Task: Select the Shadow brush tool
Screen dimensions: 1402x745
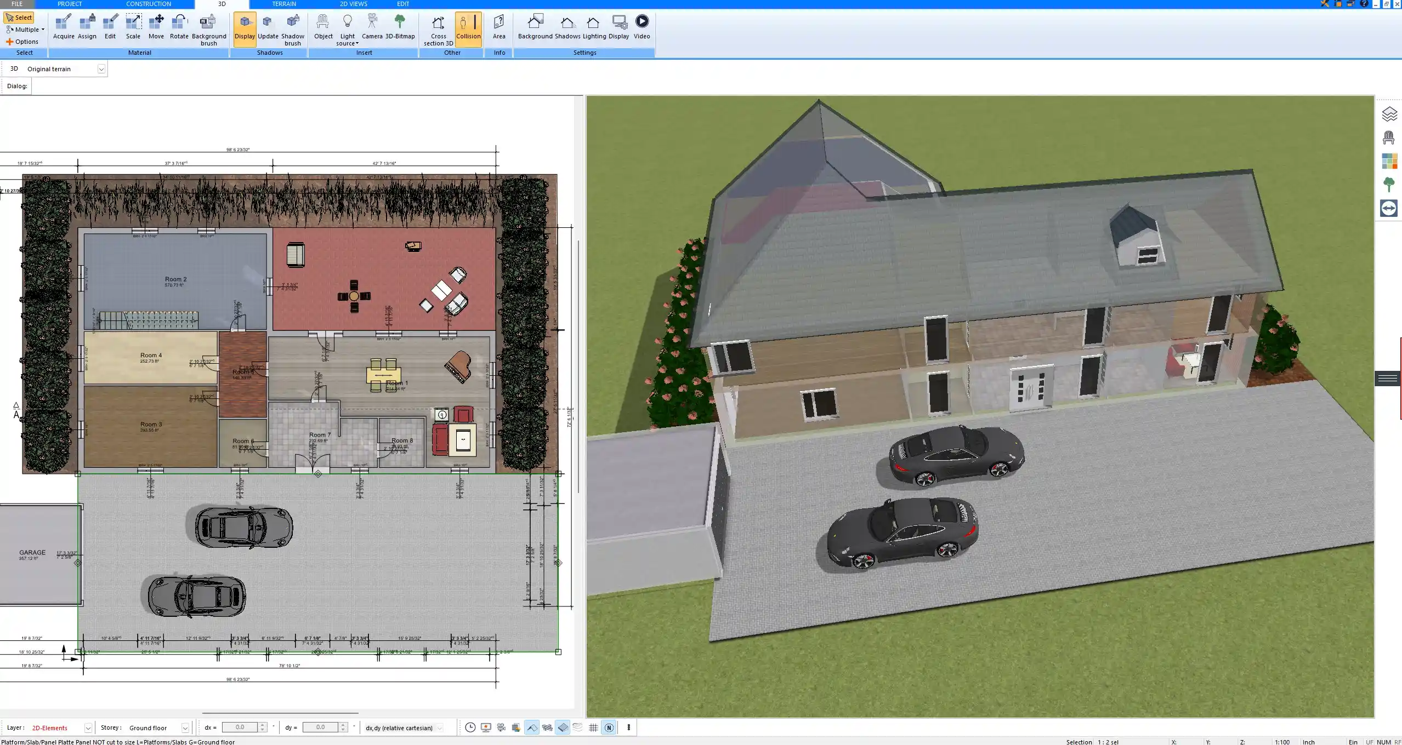Action: point(292,27)
